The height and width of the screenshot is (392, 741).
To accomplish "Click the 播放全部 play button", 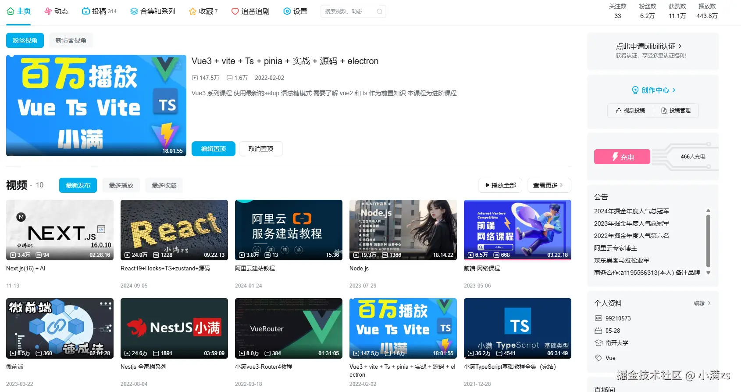I will 501,185.
